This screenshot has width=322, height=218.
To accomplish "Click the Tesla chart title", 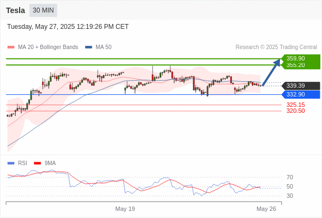I will tap(16, 10).
